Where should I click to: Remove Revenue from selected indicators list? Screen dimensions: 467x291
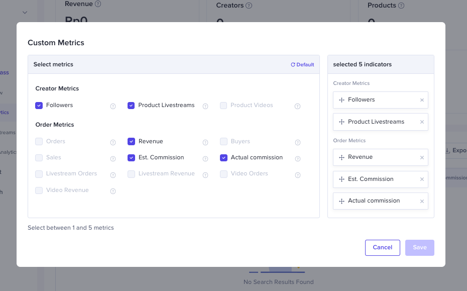point(422,157)
